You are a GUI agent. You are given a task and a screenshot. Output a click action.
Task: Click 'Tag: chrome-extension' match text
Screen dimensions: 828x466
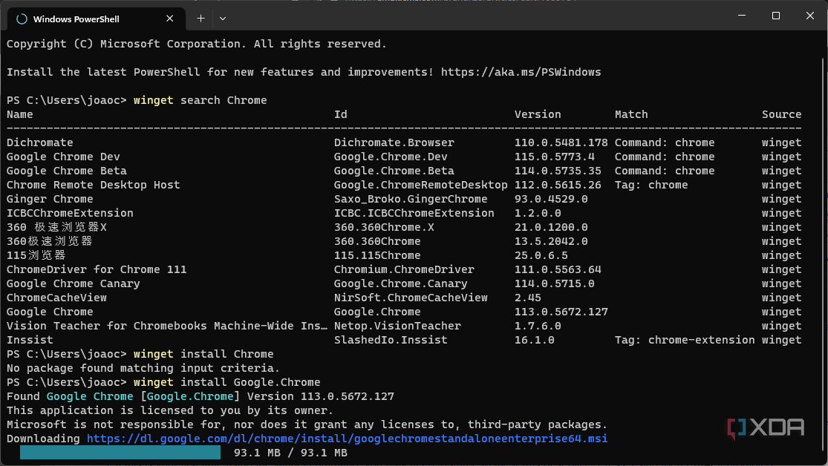click(x=685, y=341)
